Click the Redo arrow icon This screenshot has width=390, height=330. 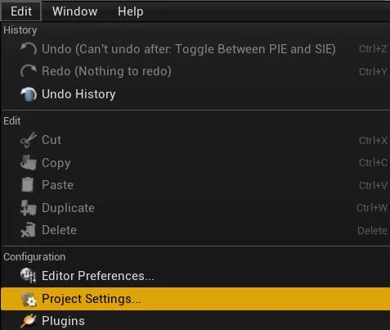[x=29, y=71]
